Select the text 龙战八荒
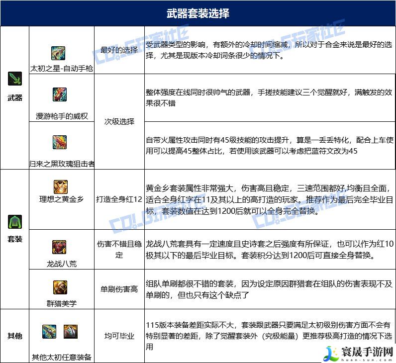This screenshot has height=363, width=396. pos(62,264)
